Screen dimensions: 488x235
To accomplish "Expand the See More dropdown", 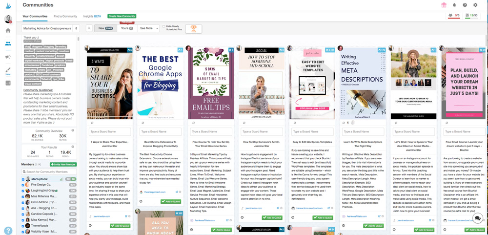I will tap(148, 28).
